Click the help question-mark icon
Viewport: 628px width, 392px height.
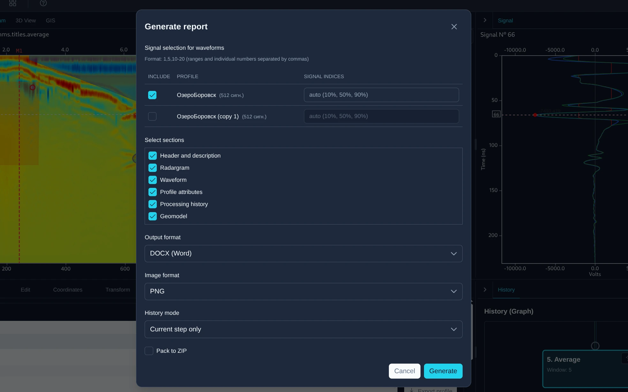[43, 4]
